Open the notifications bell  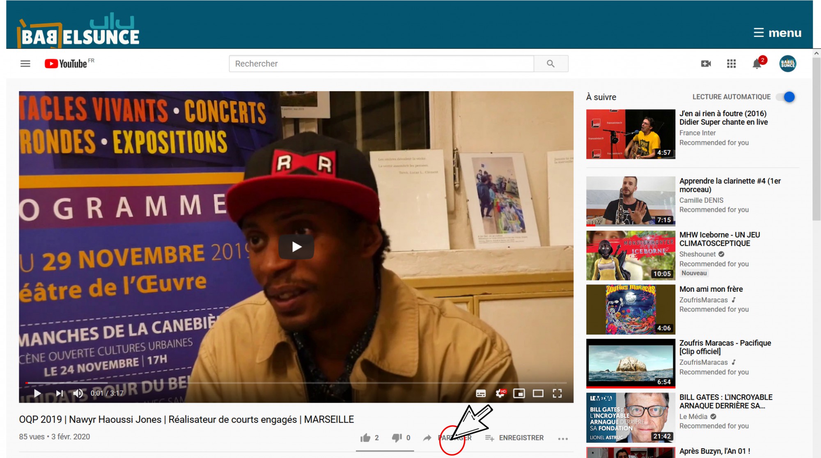pos(757,64)
